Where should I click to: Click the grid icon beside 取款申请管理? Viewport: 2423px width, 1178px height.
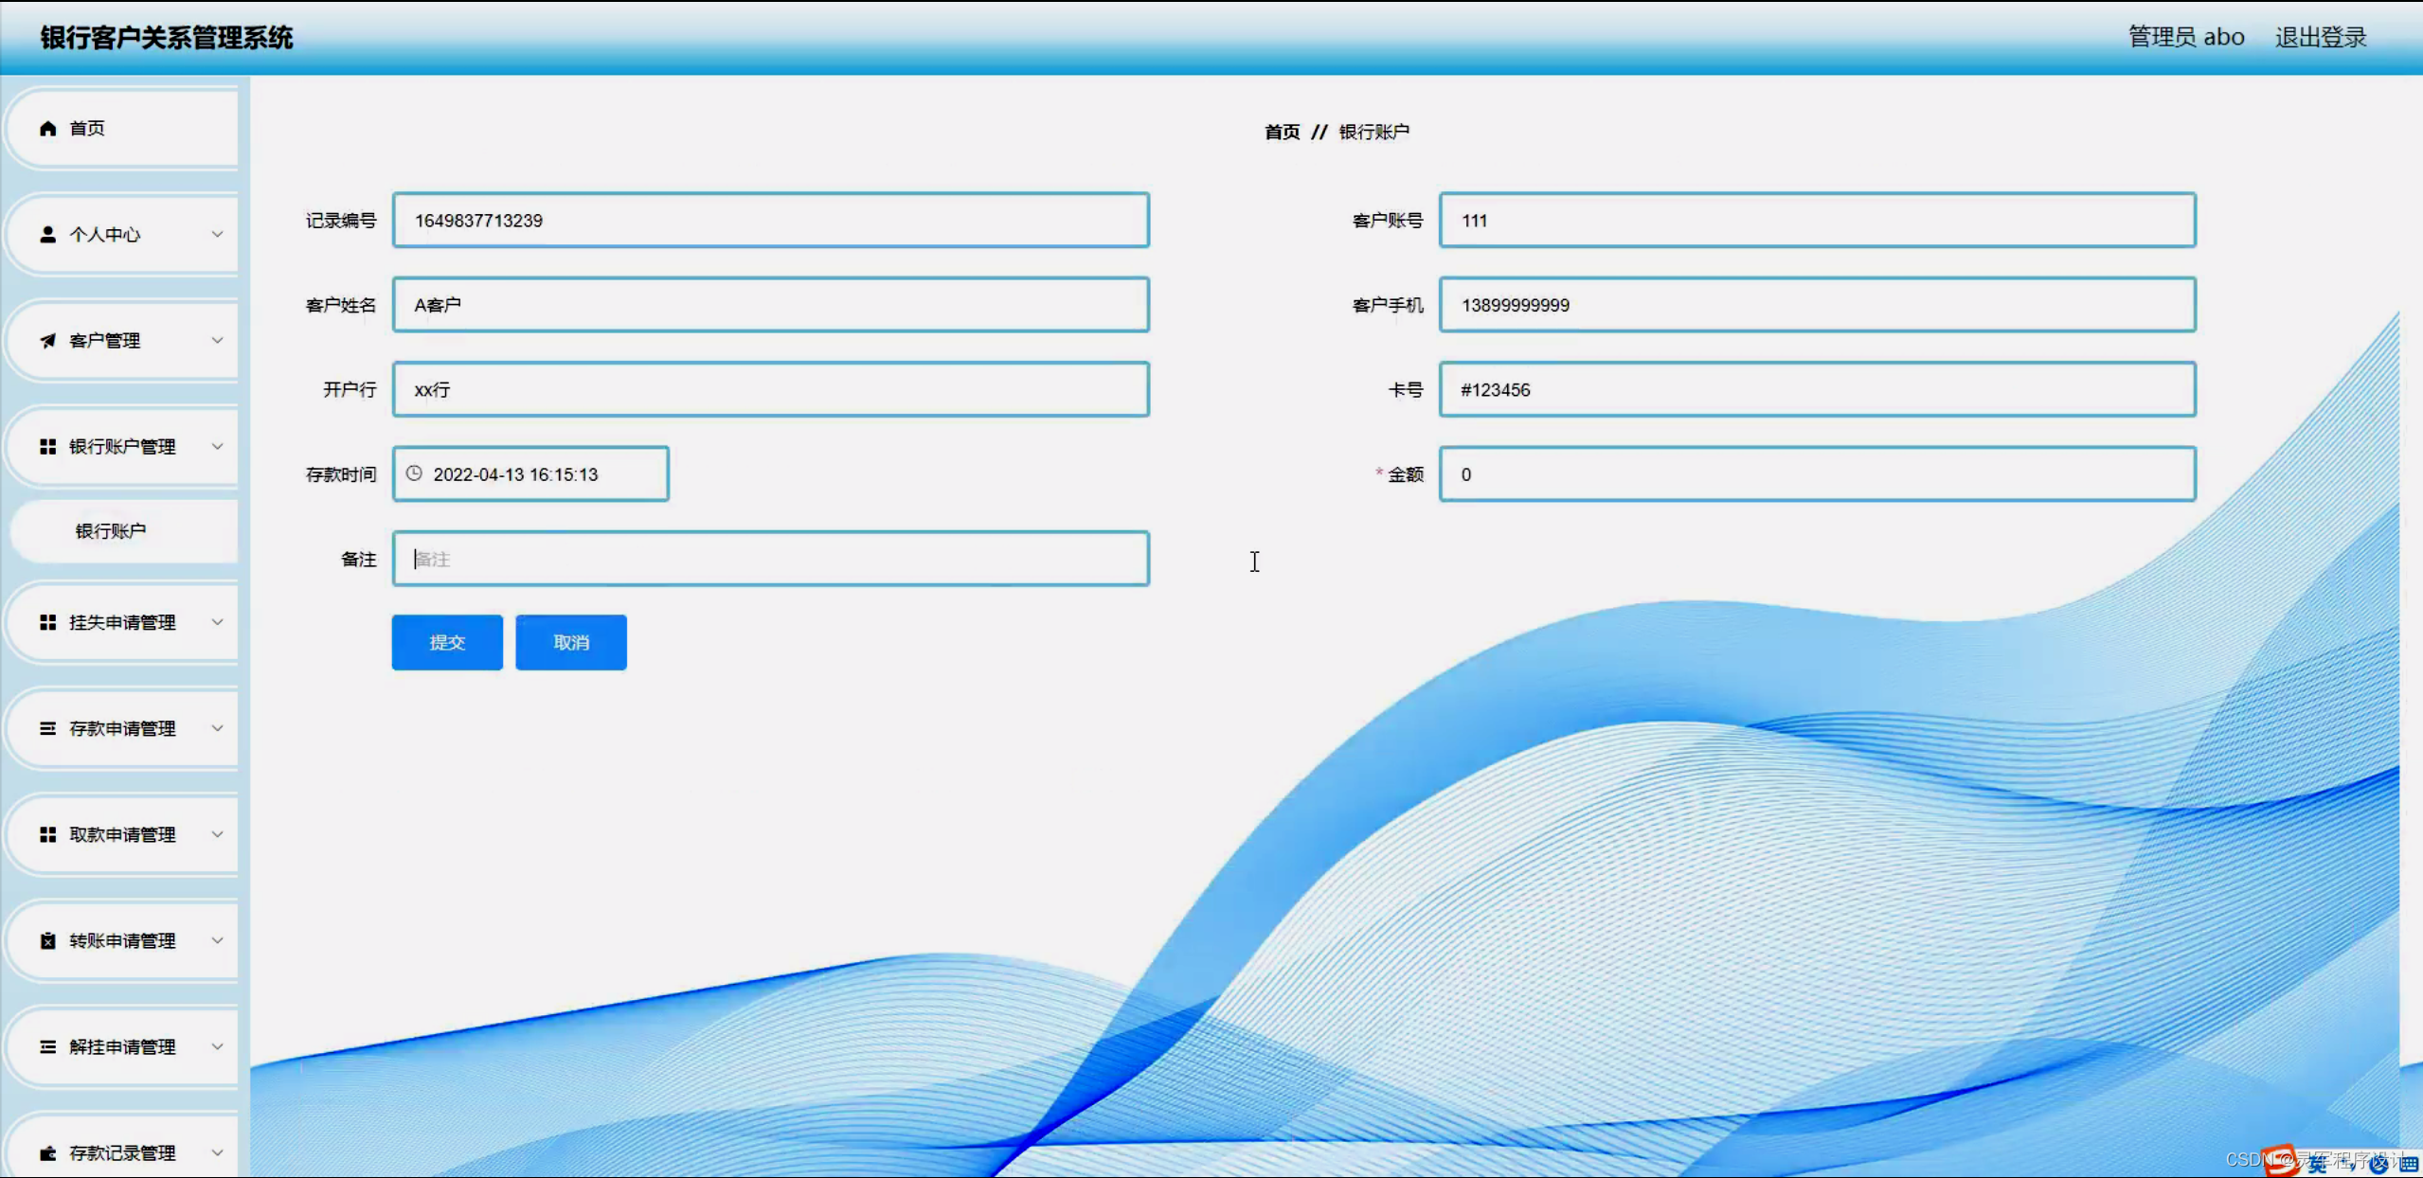pos(47,834)
